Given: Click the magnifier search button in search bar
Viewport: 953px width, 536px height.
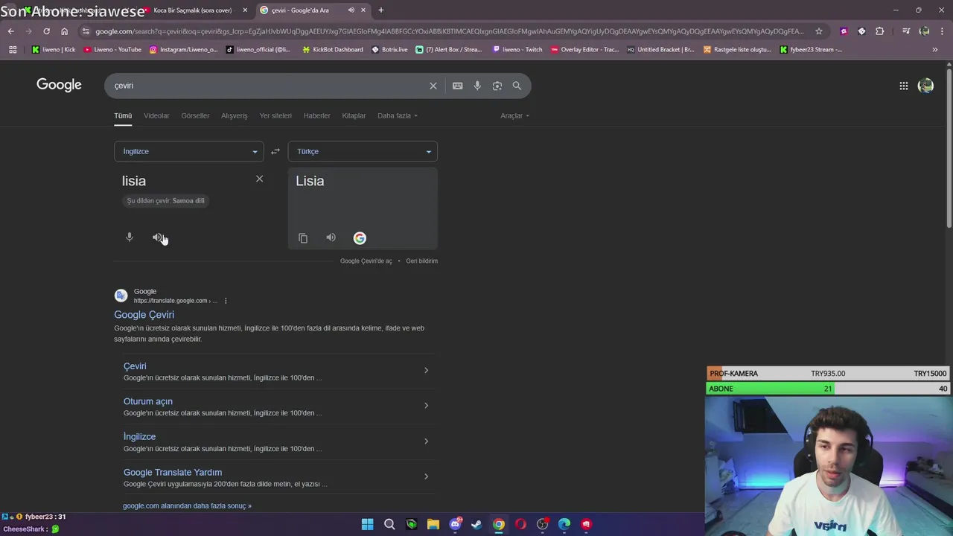Looking at the screenshot, I should [x=517, y=86].
